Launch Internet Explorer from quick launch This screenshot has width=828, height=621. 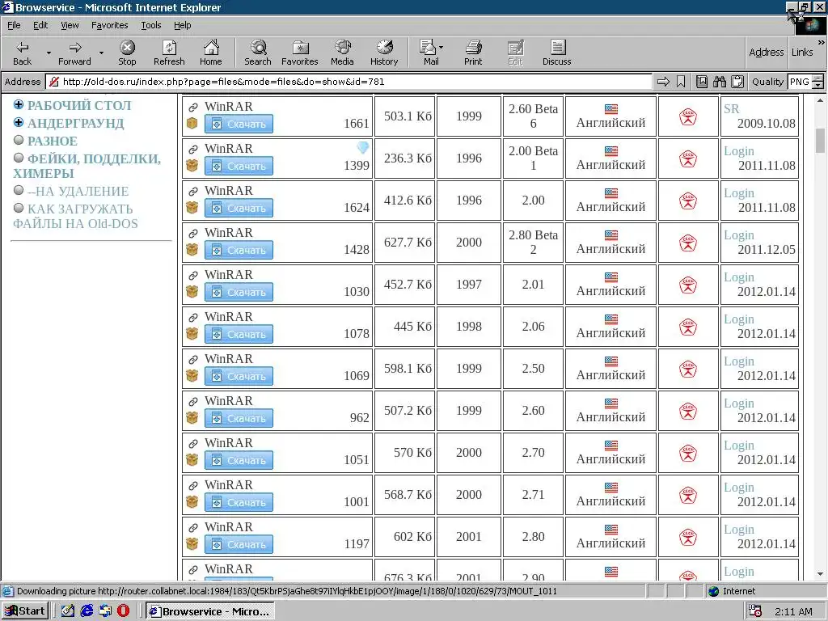pyautogui.click(x=87, y=611)
